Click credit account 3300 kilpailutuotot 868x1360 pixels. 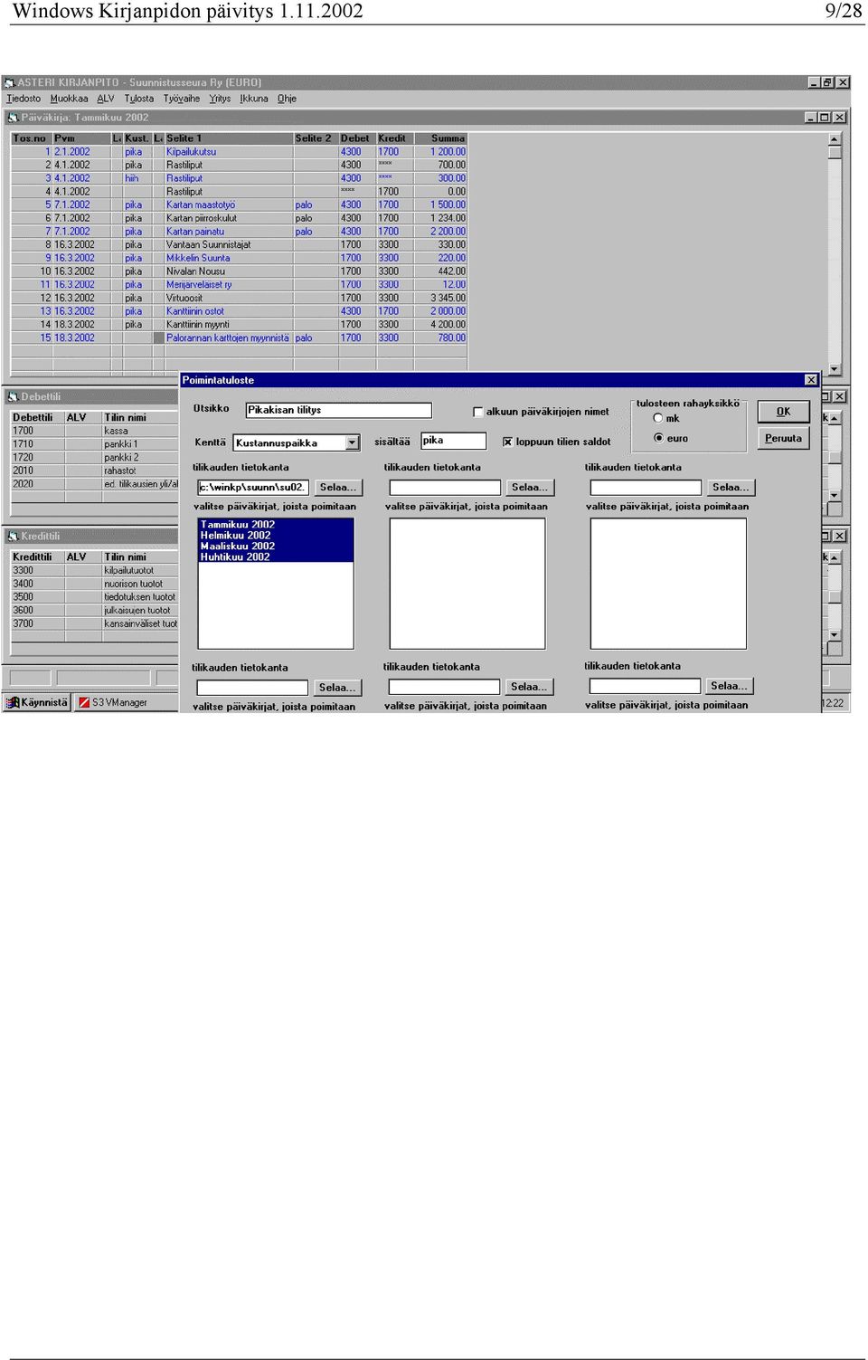tap(94, 571)
